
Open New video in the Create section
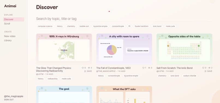tap(10, 36)
